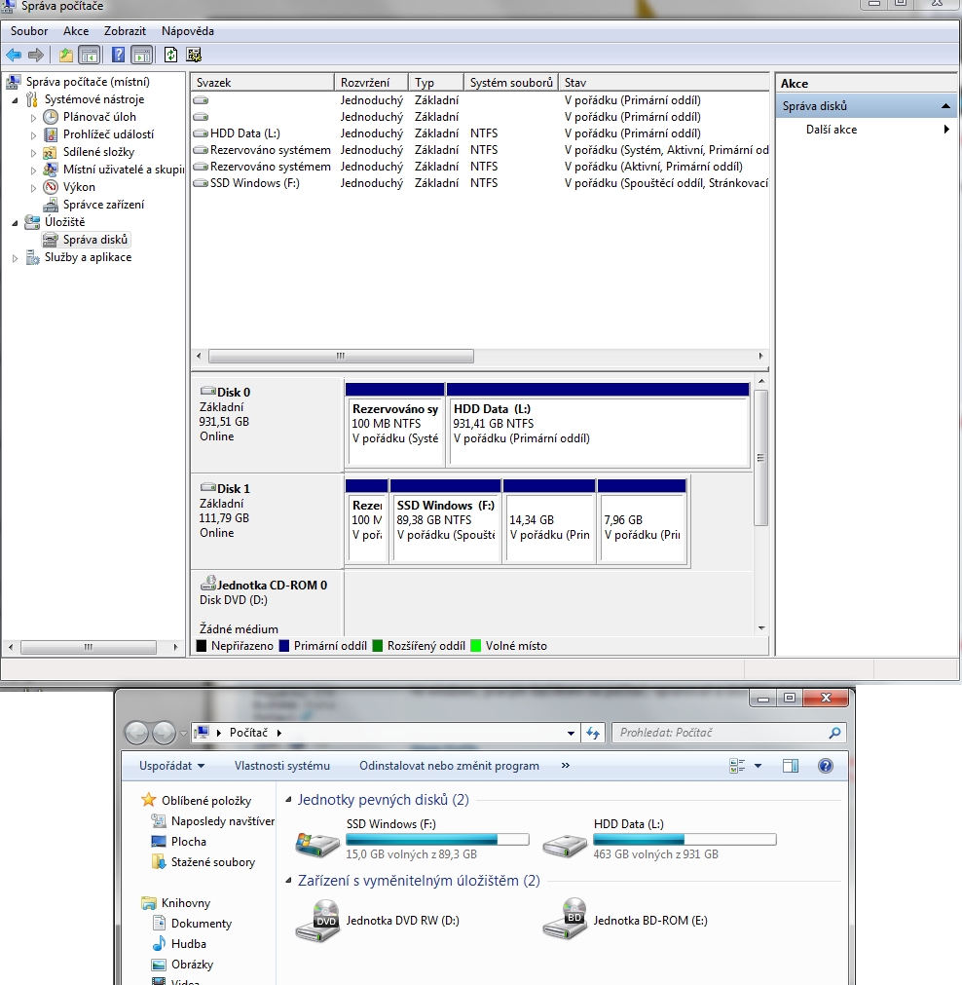Click the HDD Data (L:) capacity bar
The image size is (962, 985).
coord(684,839)
